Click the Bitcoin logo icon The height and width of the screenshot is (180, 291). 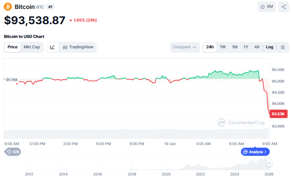click(x=8, y=7)
